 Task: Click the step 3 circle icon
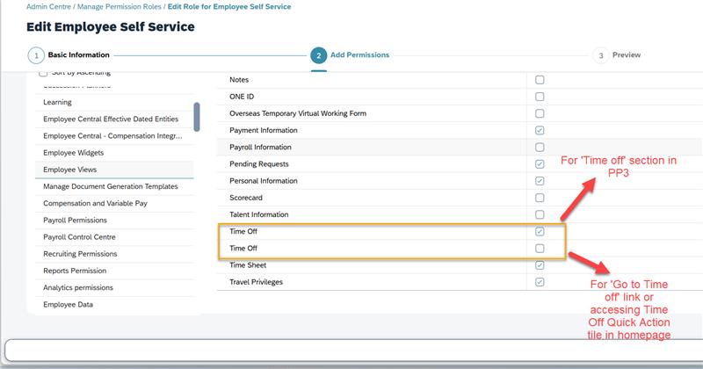pos(601,55)
